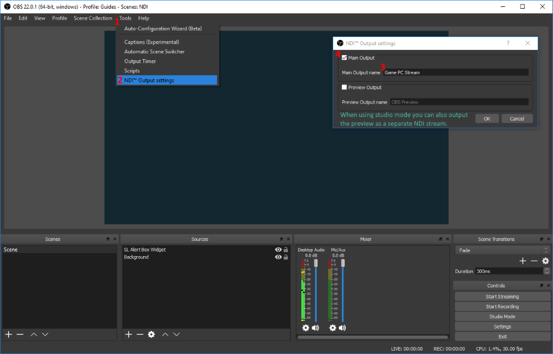This screenshot has width=553, height=354.
Task: Uncheck the Main Output checkbox
Action: (x=344, y=58)
